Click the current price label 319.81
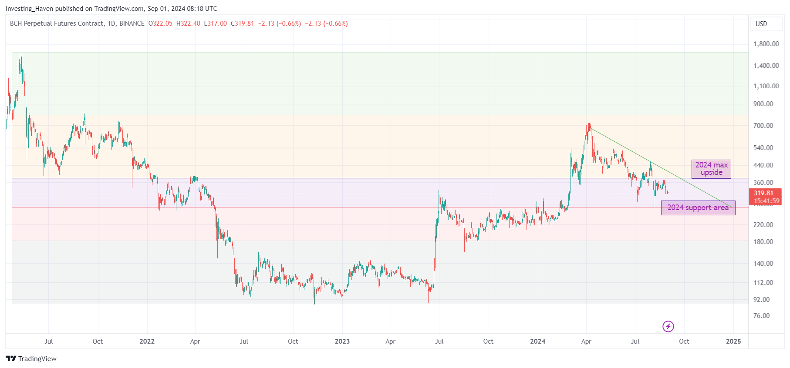 pos(766,193)
